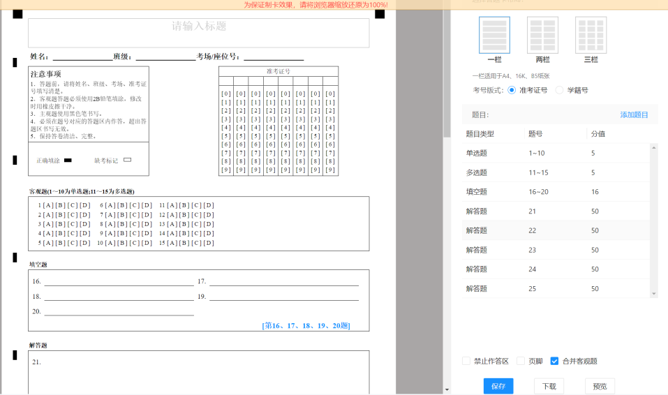The height and width of the screenshot is (395, 668).
Task: Select the 多选题 11~15 row
Action: tap(556, 172)
